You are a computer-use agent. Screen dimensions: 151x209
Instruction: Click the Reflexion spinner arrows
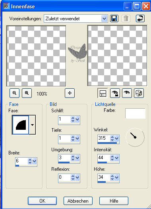(73, 178)
